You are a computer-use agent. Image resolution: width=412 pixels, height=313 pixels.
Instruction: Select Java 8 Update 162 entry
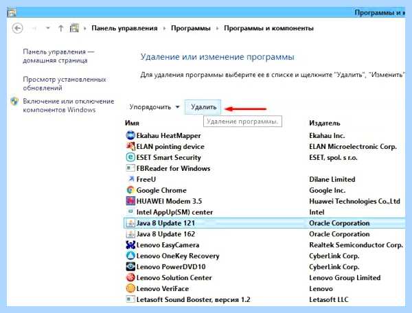(165, 234)
